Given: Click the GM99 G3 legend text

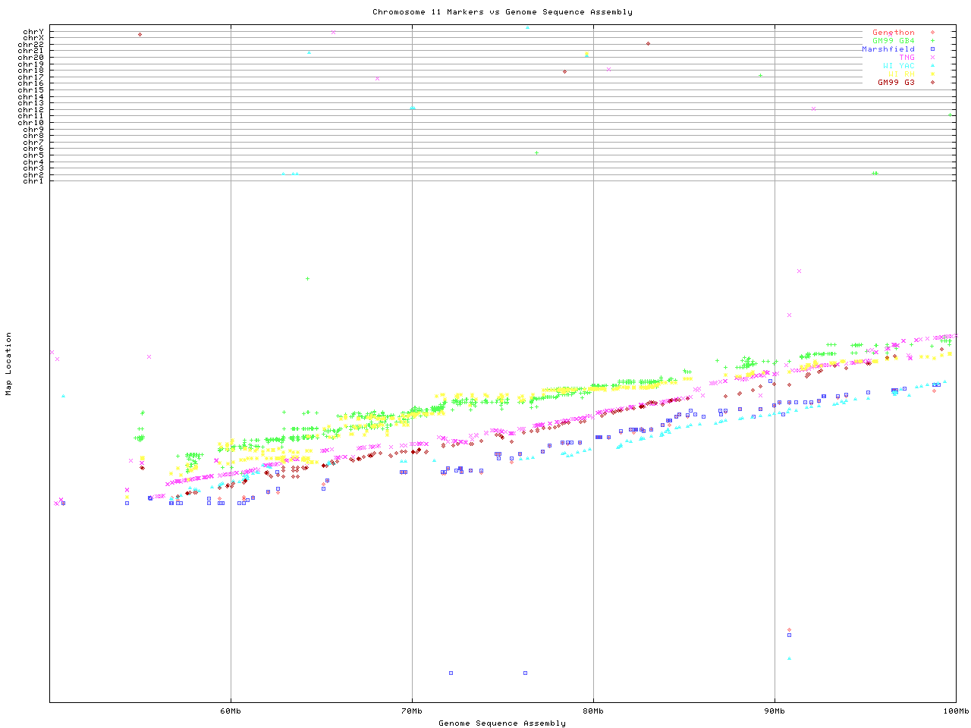Looking at the screenshot, I should pyautogui.click(x=896, y=83).
